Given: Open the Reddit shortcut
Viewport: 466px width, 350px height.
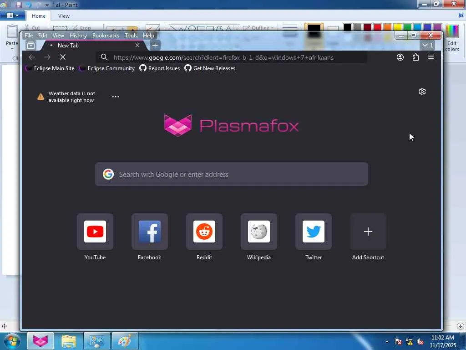Looking at the screenshot, I should (204, 232).
